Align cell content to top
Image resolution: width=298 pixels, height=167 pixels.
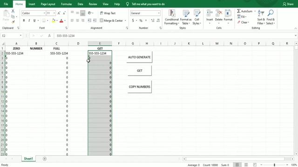click(72, 13)
